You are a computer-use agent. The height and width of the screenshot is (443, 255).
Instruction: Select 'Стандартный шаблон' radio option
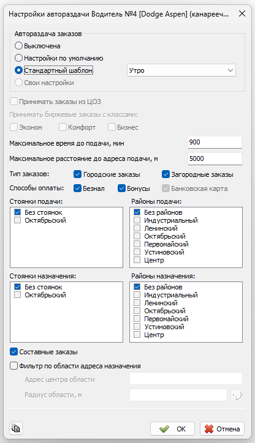coord(18,70)
